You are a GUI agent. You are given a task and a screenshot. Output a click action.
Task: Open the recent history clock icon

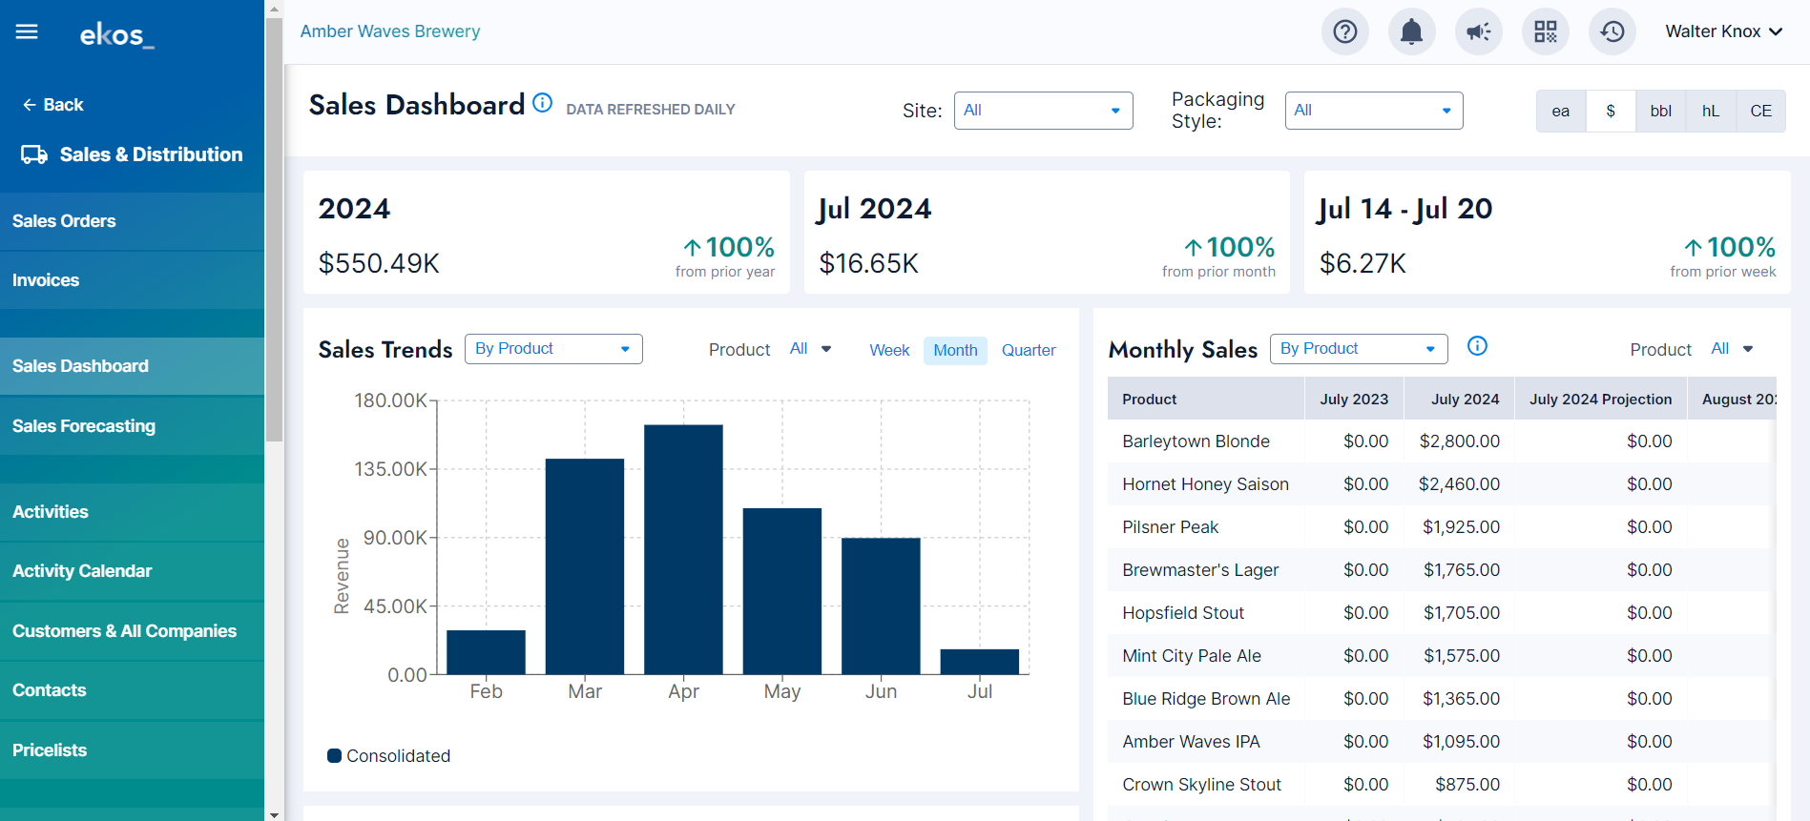pyautogui.click(x=1612, y=31)
